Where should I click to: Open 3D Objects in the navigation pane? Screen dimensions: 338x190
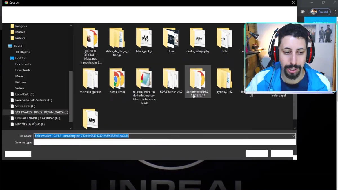point(23,52)
